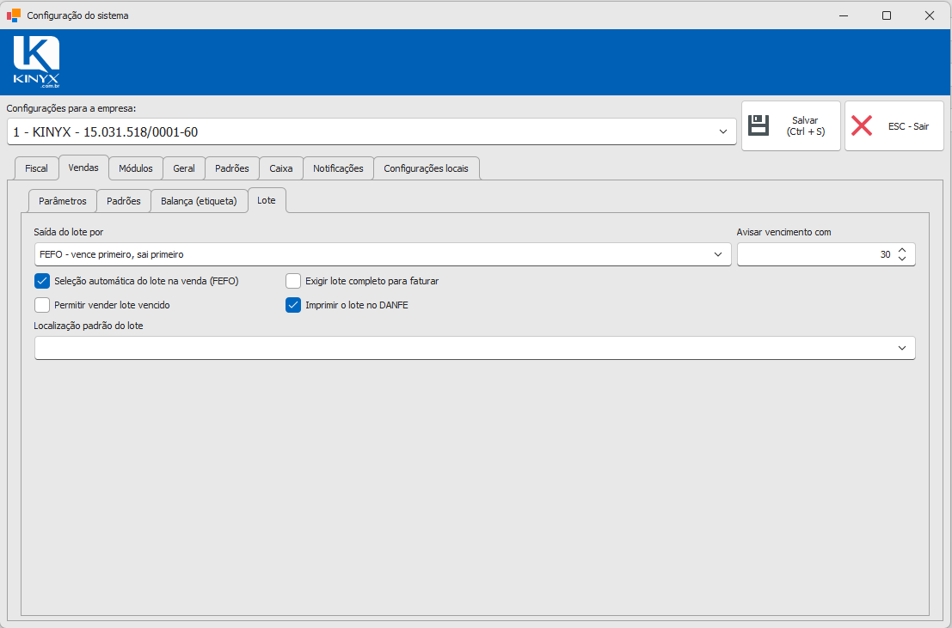Toggle 'Permitir vender lote vencido' checkbox
This screenshot has height=628, width=952.
[42, 305]
